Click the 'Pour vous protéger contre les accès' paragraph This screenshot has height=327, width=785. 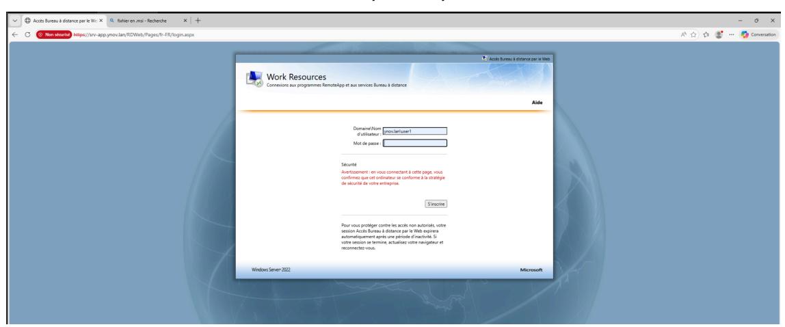(393, 237)
